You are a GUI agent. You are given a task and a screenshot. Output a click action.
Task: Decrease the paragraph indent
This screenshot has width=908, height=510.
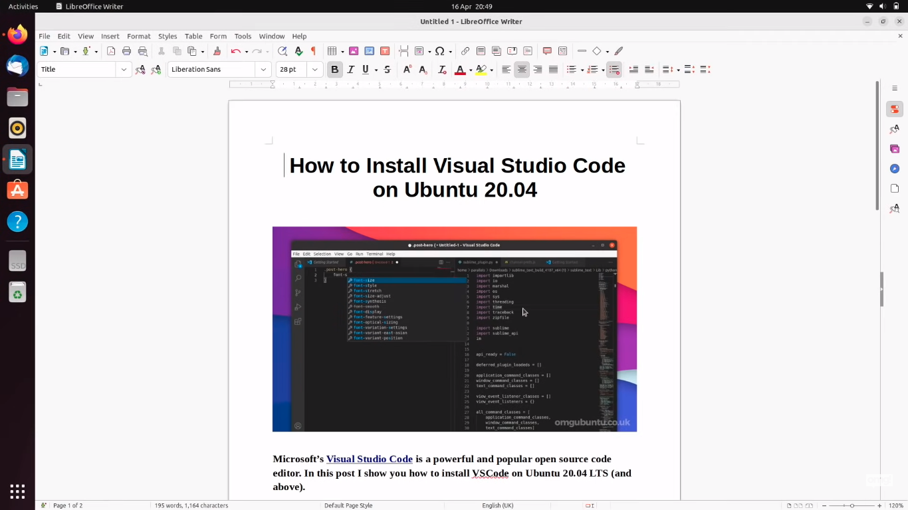point(649,70)
